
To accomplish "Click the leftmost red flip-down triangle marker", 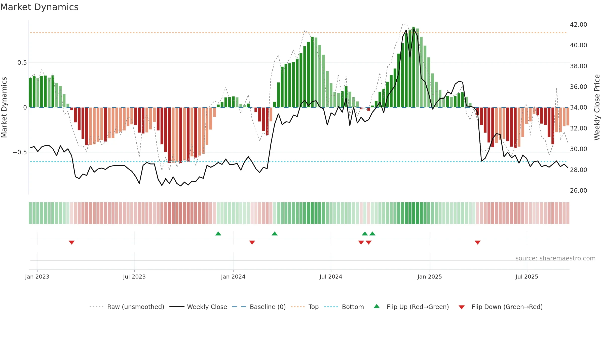I will tap(71, 242).
